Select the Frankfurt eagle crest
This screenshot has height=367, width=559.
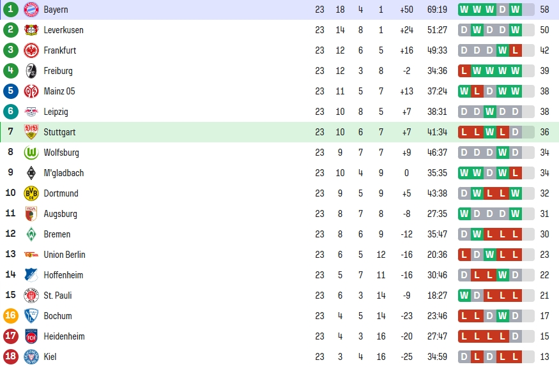pos(31,50)
